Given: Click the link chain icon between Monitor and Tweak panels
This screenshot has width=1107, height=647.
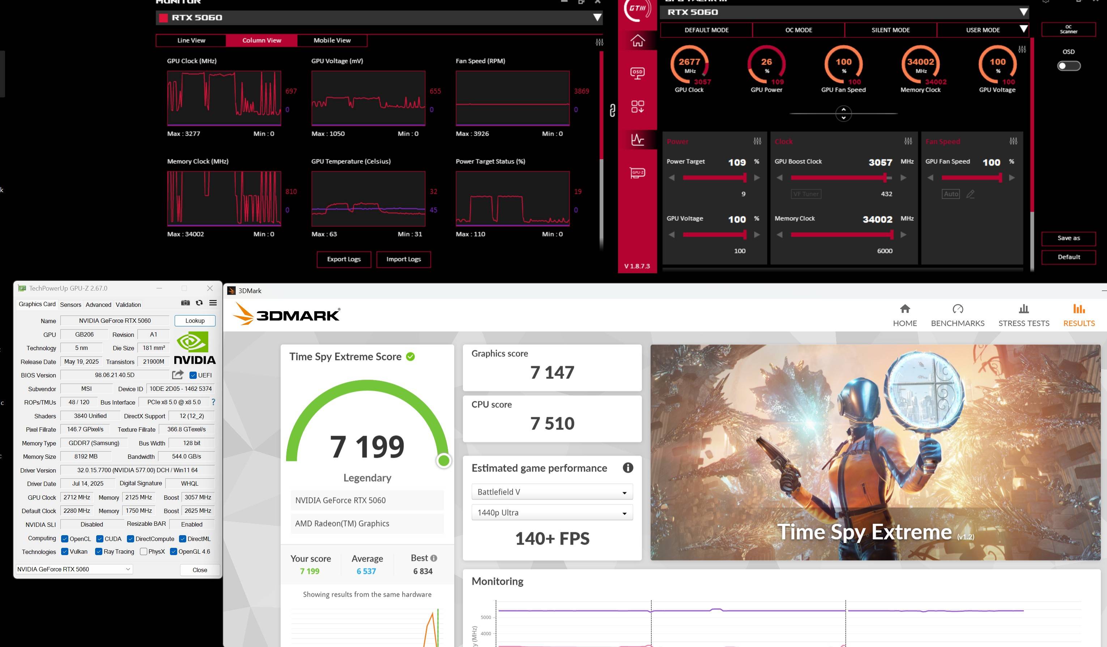Looking at the screenshot, I should 612,110.
